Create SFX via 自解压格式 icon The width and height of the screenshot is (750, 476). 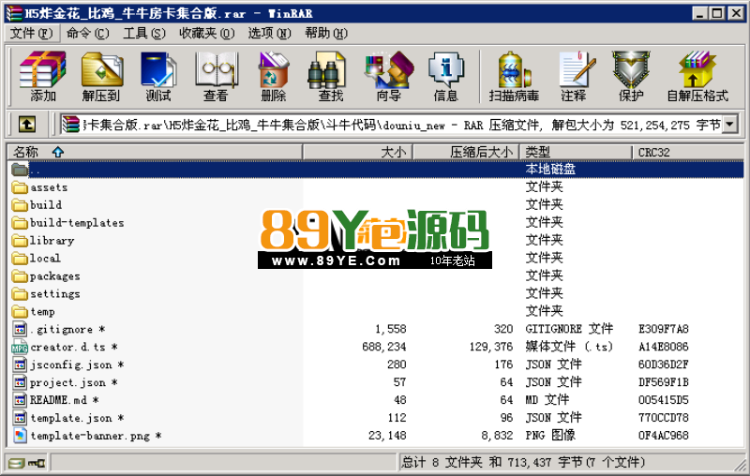[697, 76]
